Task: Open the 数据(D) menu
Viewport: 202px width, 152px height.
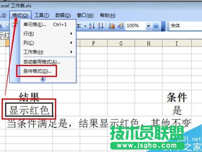Action: tap(63, 15)
